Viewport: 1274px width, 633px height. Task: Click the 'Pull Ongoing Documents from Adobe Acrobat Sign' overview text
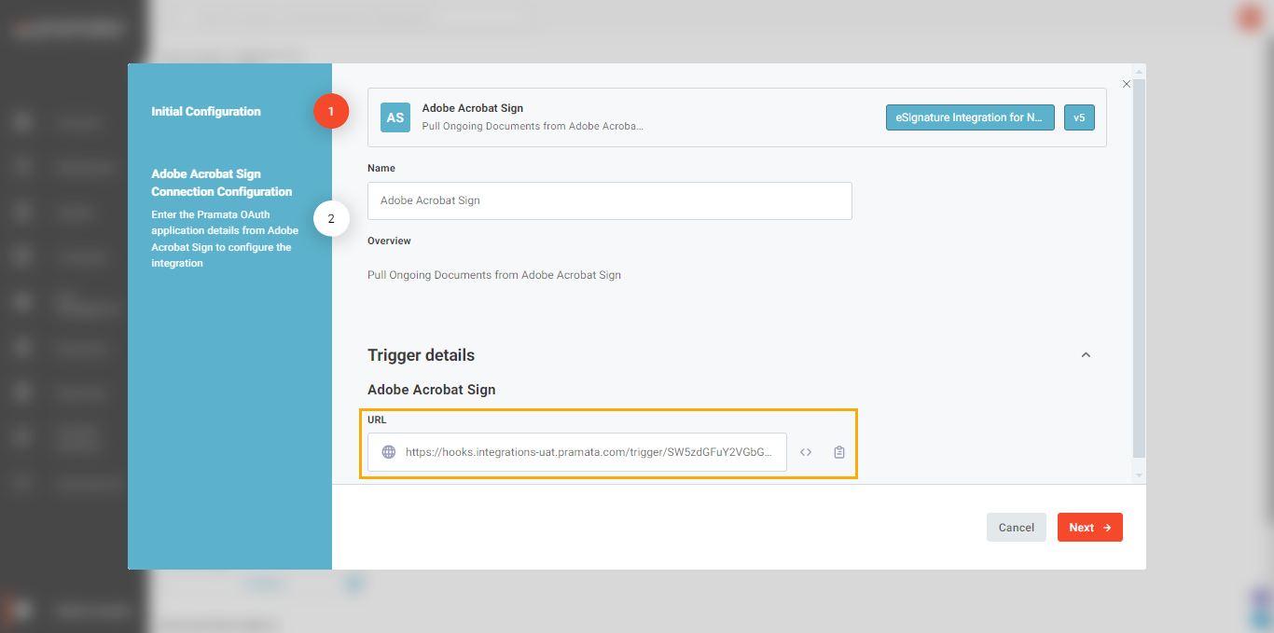(x=494, y=275)
